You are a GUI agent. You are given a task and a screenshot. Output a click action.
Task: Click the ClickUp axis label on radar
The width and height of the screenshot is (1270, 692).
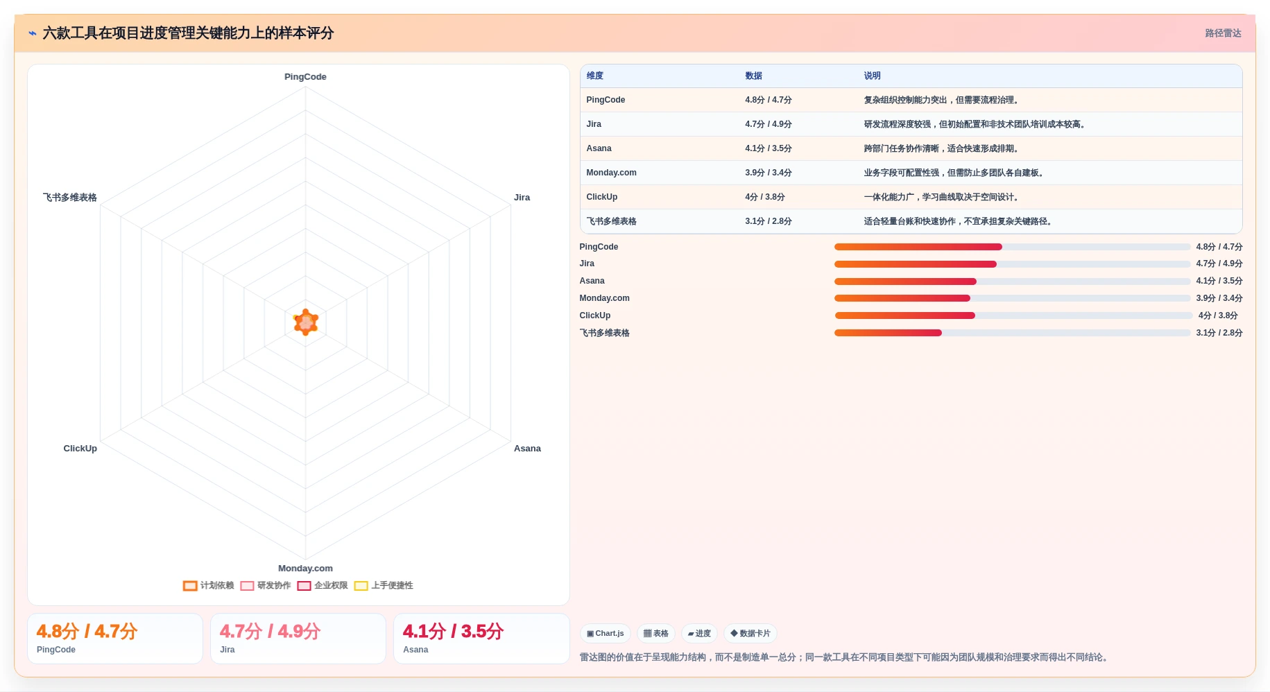click(80, 449)
